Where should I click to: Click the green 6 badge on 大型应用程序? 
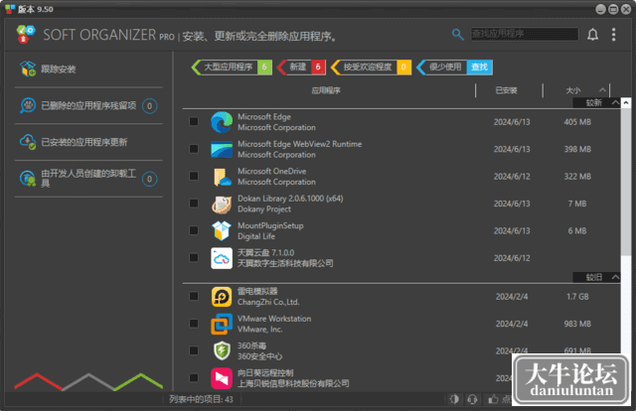point(264,67)
